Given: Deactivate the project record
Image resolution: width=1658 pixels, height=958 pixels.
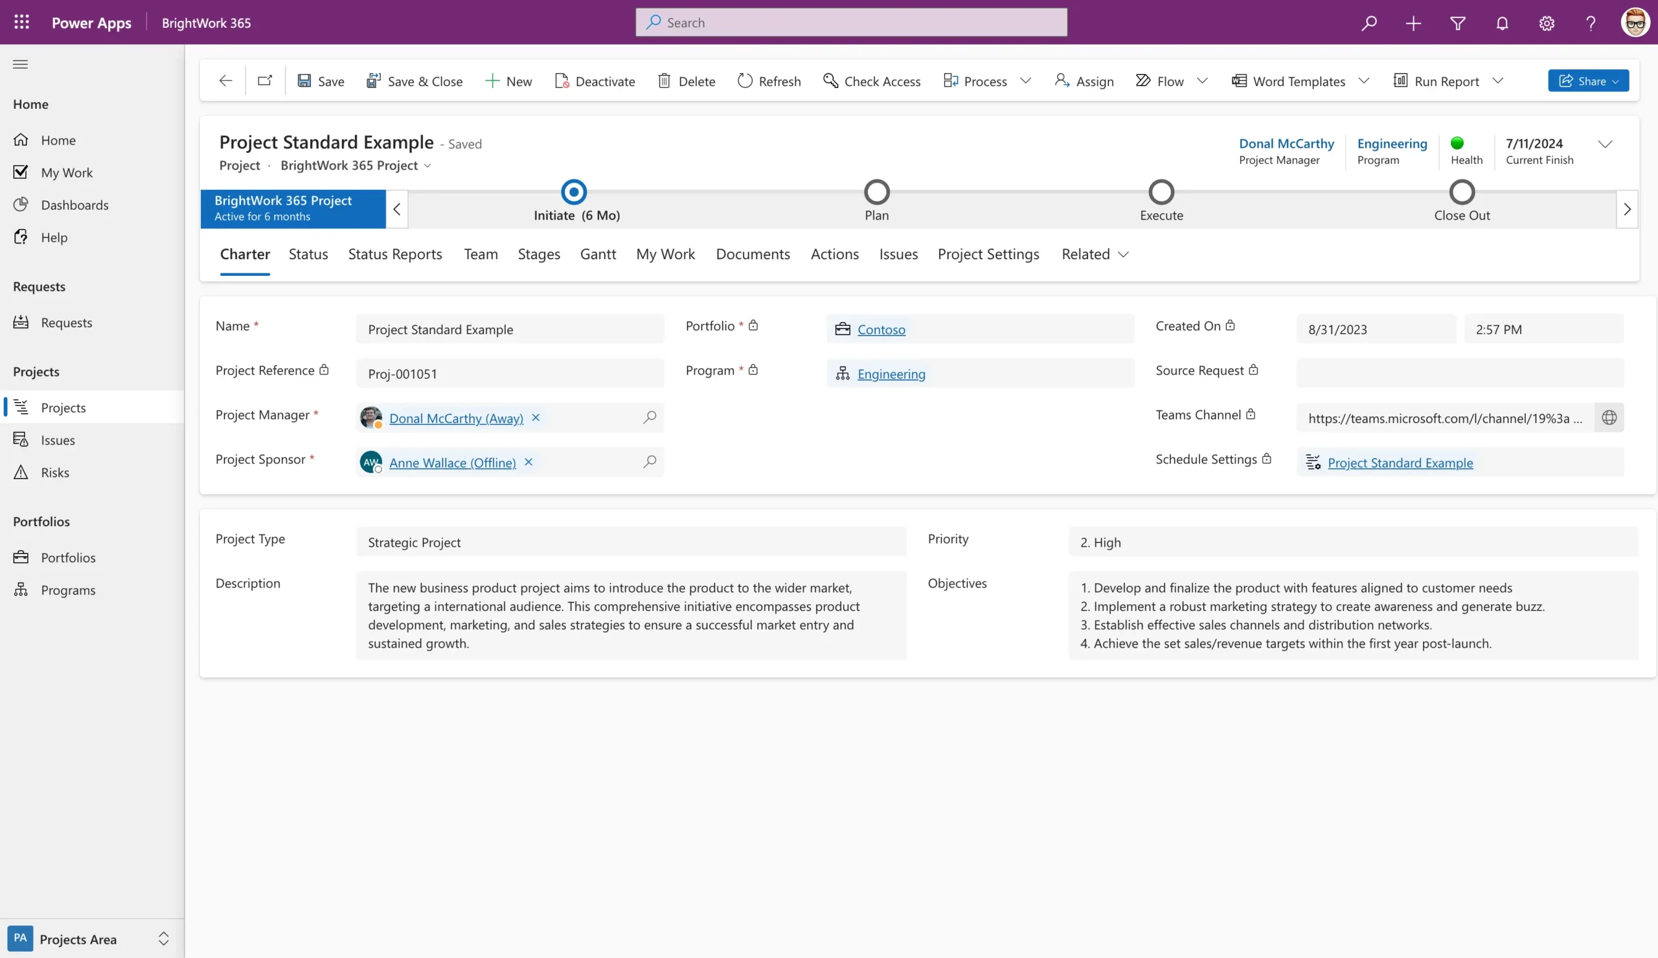Looking at the screenshot, I should tap(595, 80).
